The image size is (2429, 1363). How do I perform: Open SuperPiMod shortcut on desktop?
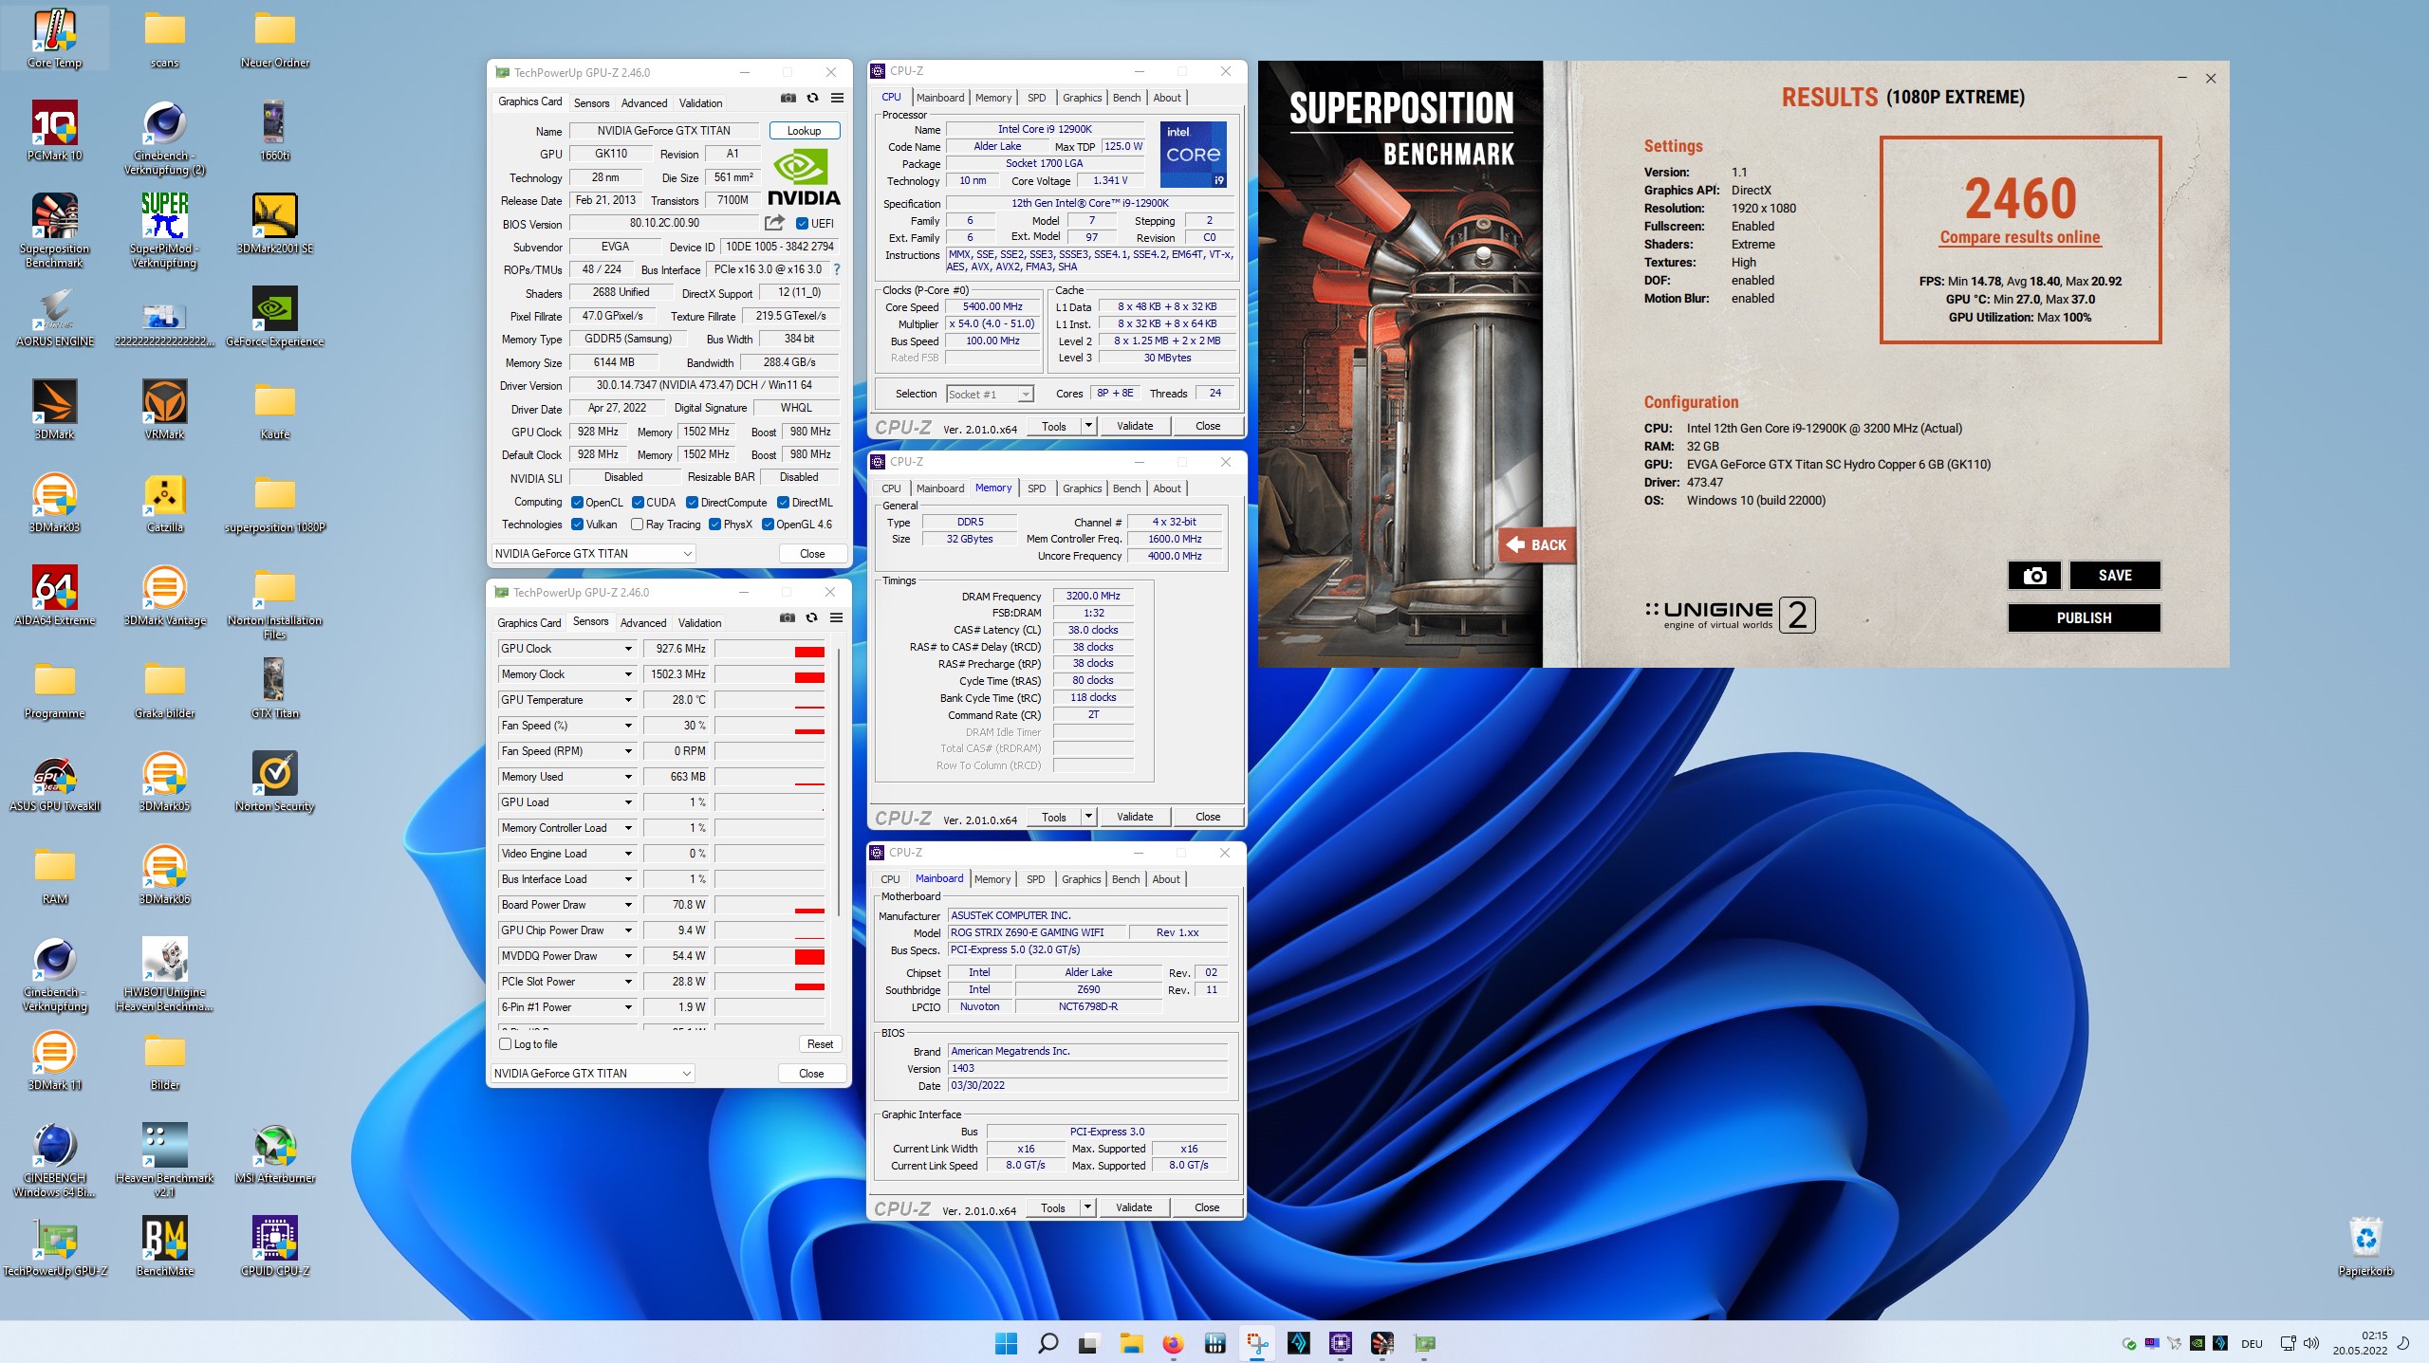coord(165,230)
